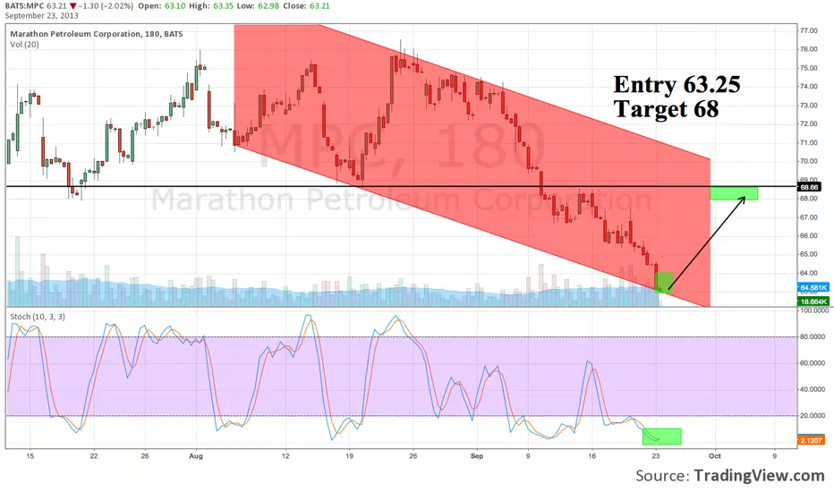
Task: Click the 'Close: 63.21' value in header
Action: click(x=306, y=6)
